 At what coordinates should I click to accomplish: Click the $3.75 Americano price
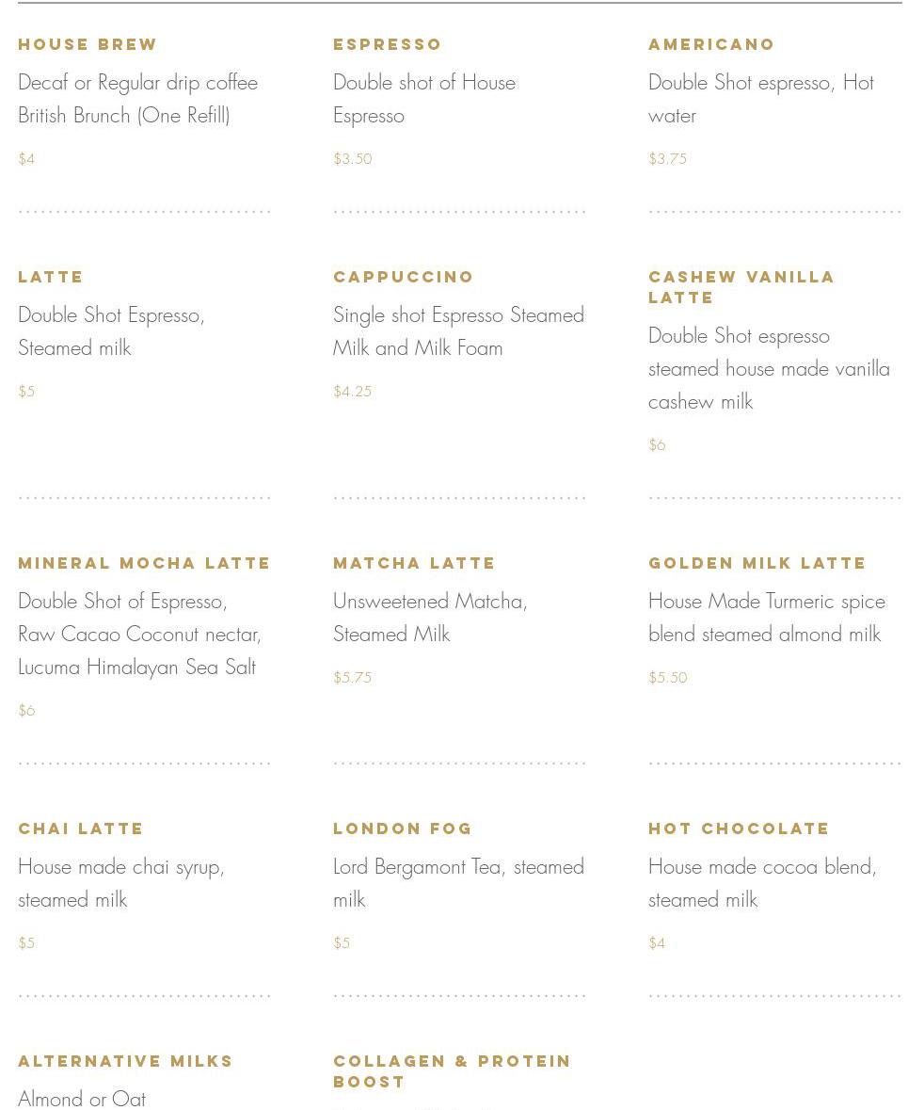click(667, 159)
